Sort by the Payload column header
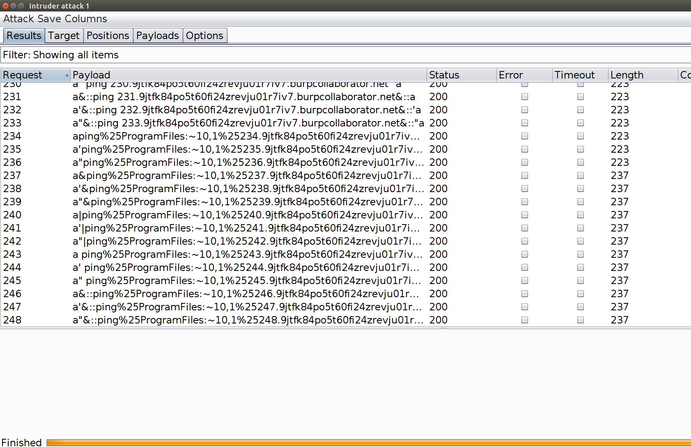 click(248, 75)
